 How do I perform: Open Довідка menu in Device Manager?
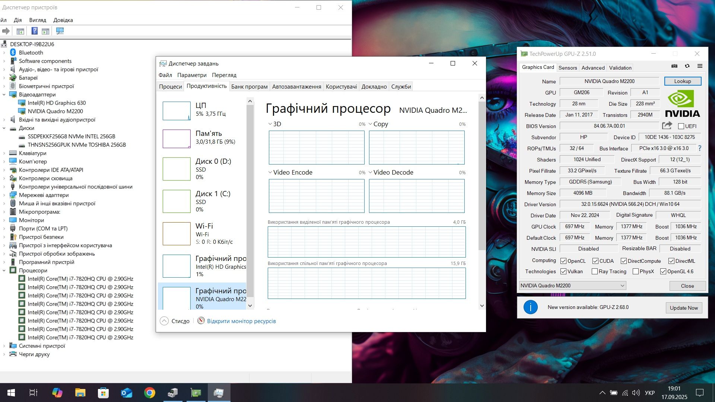[x=63, y=20]
